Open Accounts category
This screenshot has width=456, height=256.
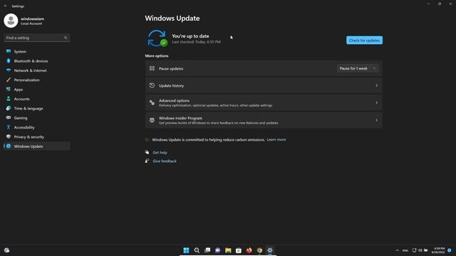[37, 99]
